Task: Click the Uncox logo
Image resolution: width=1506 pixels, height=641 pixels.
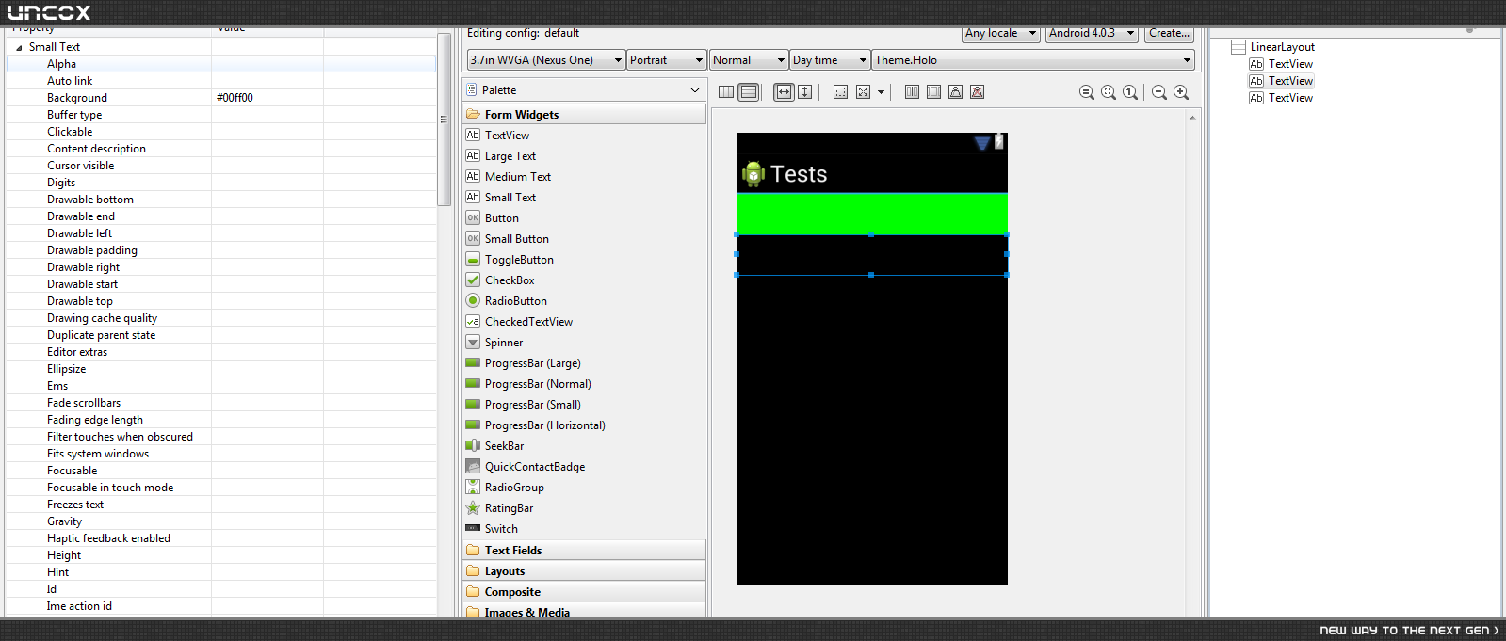Action: (x=48, y=12)
